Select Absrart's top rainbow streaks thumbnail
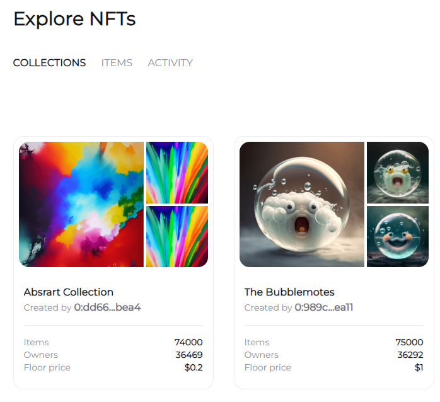440x402 pixels. pyautogui.click(x=177, y=173)
